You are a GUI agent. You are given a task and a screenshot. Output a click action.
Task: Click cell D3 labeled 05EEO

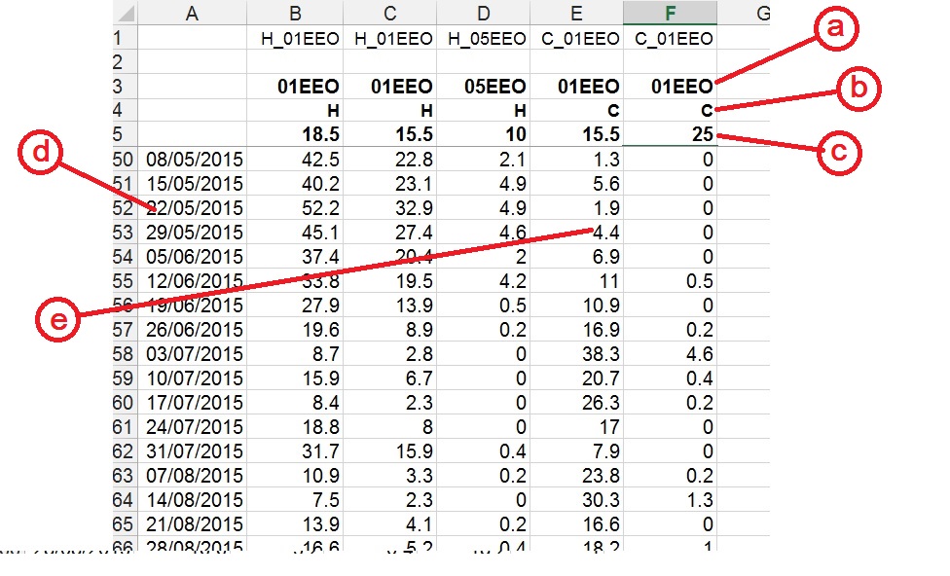tap(484, 87)
